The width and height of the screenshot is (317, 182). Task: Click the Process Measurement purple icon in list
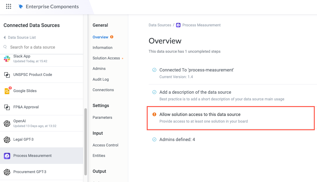click(7, 156)
